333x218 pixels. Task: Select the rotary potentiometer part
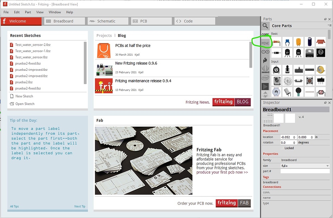(276, 70)
